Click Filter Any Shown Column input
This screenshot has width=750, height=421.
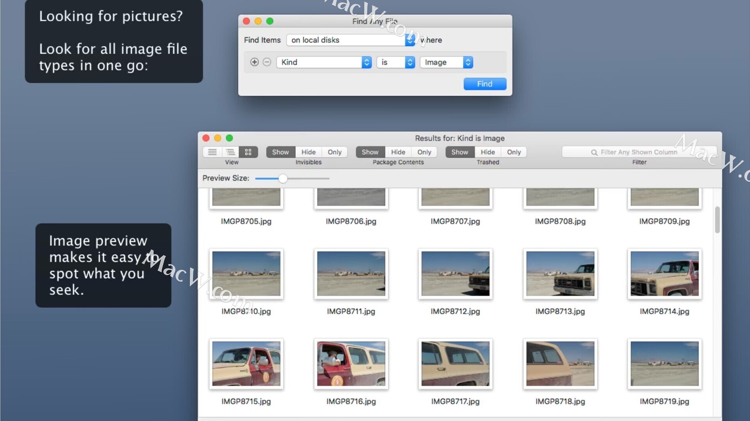(x=639, y=152)
